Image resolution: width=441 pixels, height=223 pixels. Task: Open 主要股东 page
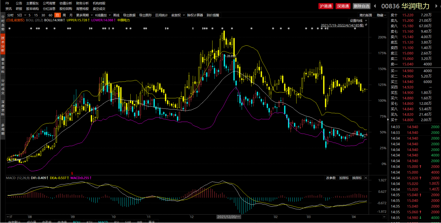tap(32, 3)
